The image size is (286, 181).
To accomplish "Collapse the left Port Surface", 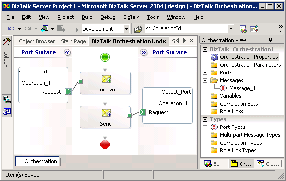I will [x=67, y=53].
